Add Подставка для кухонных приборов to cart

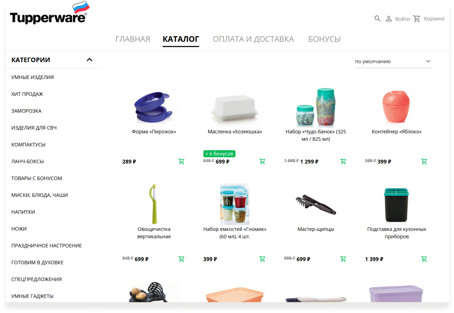424,259
